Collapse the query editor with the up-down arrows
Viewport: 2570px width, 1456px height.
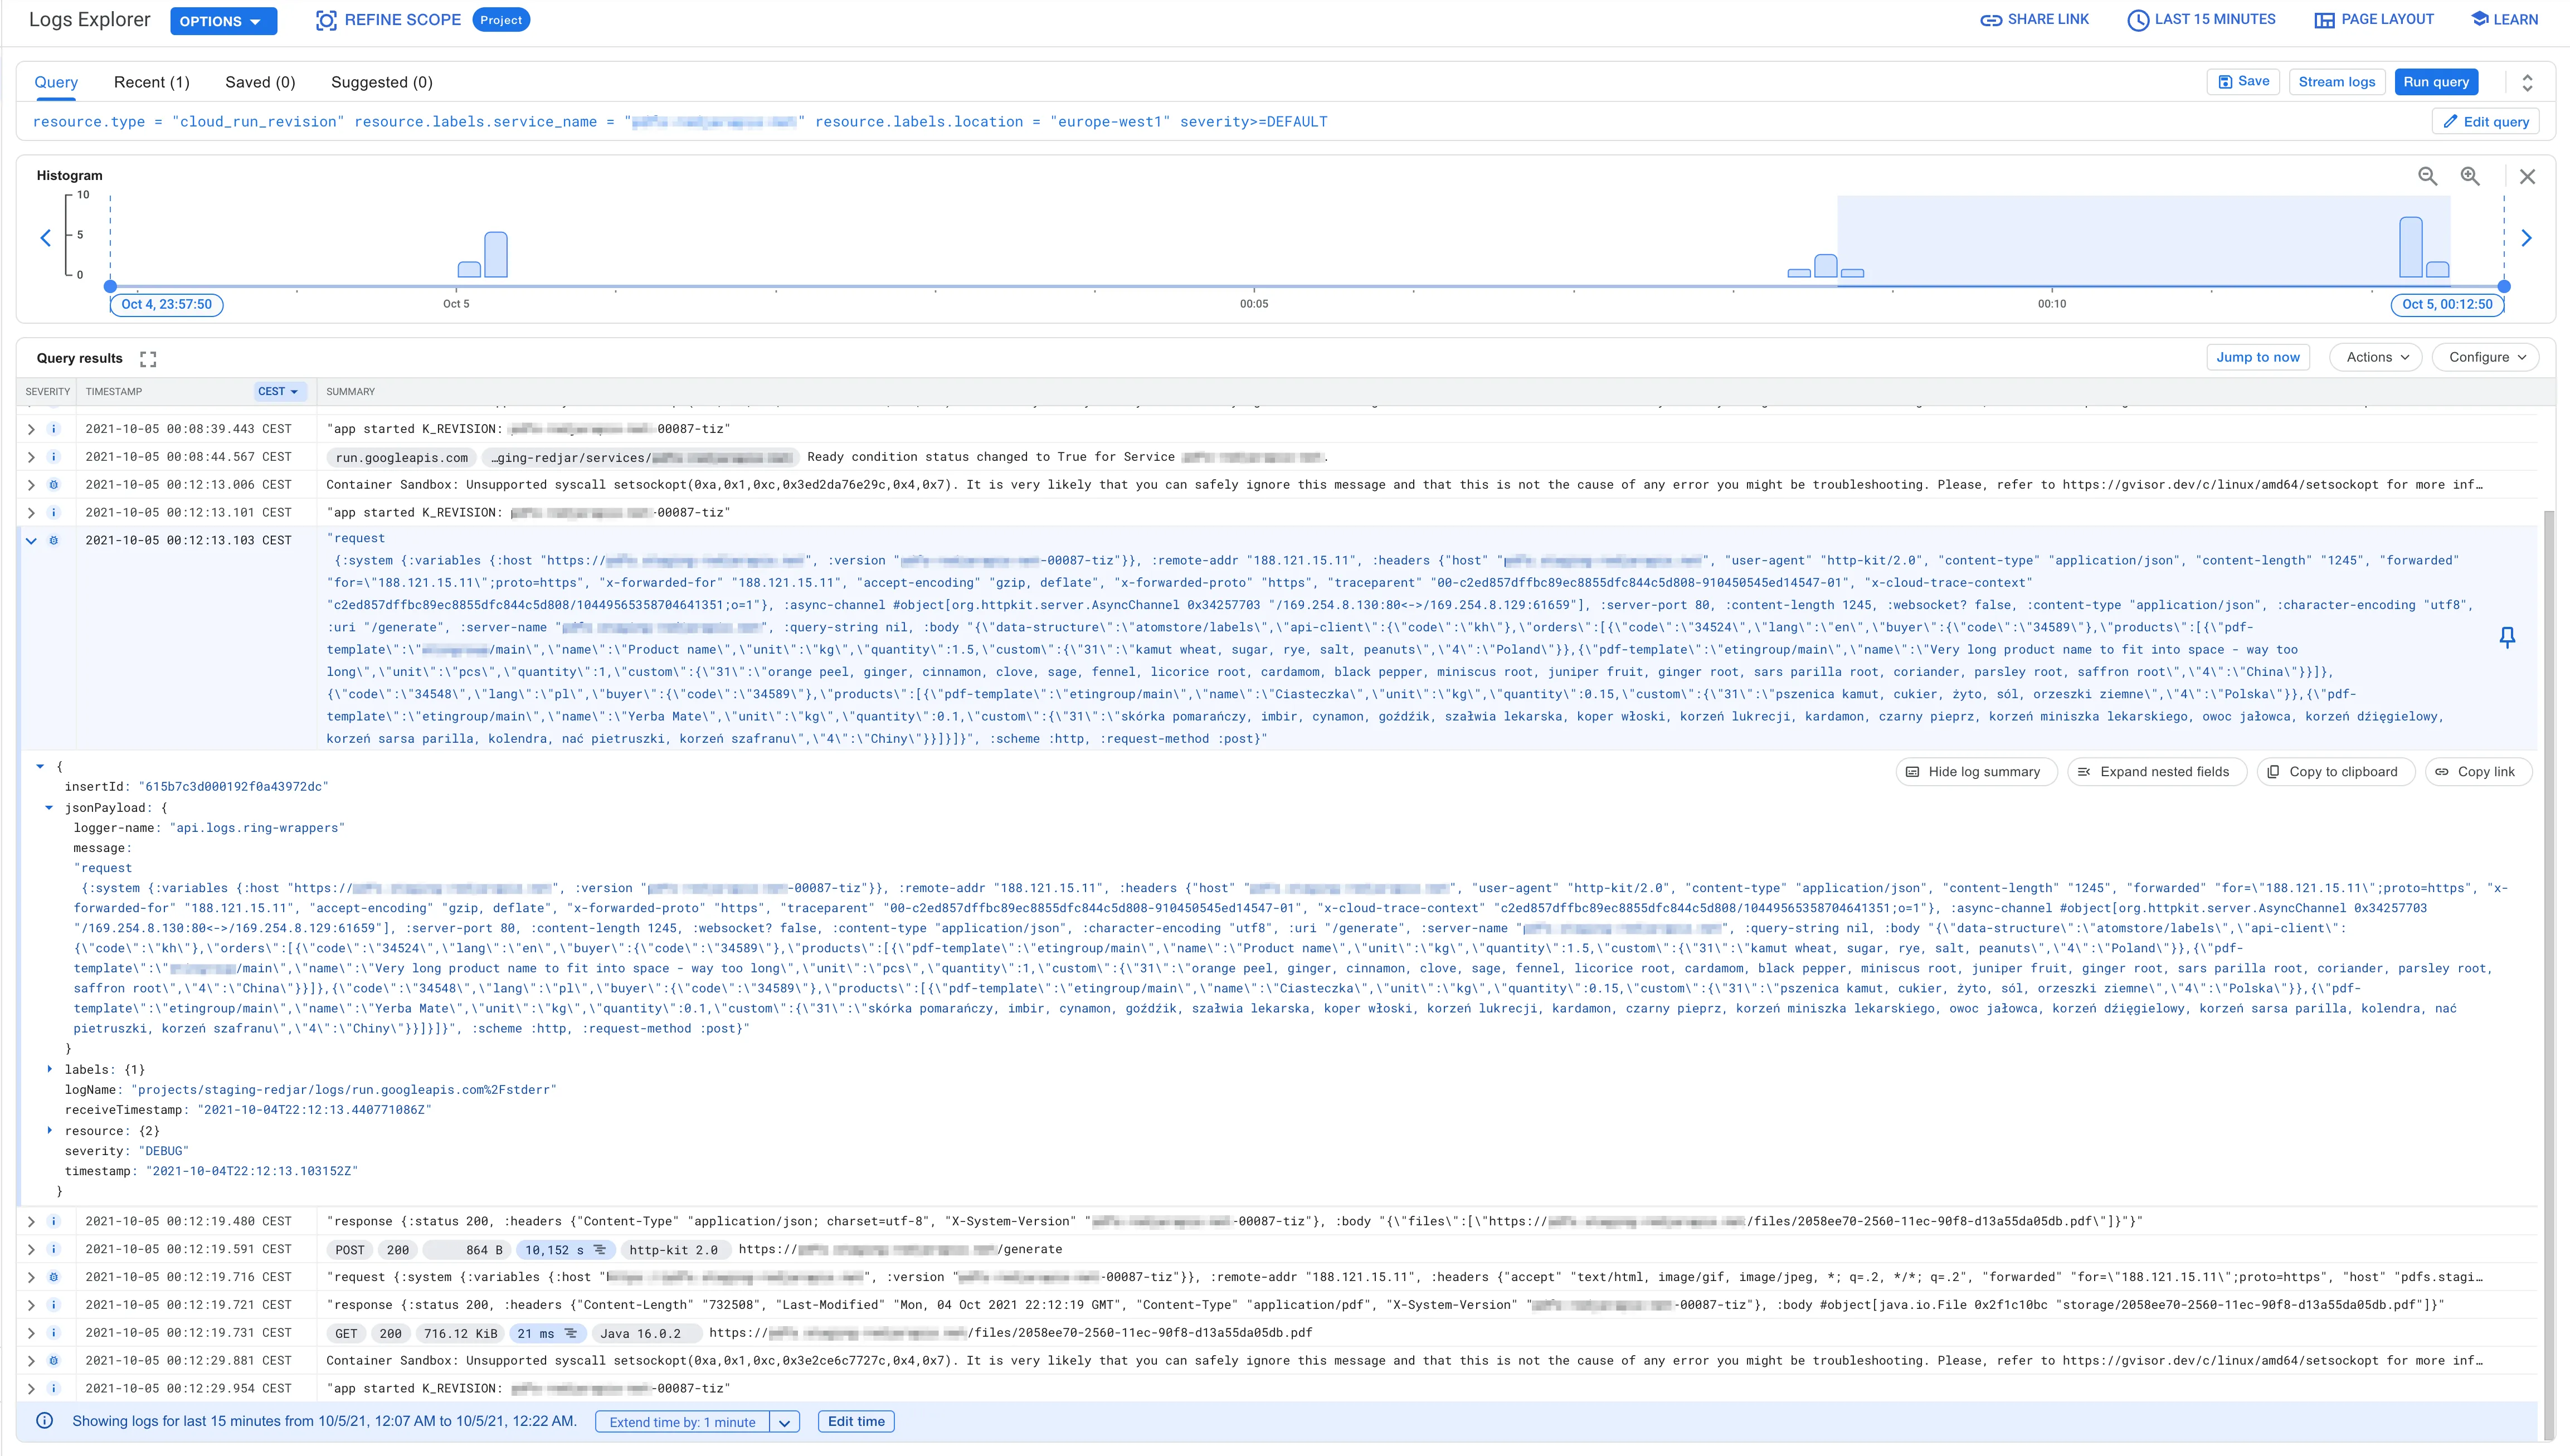[x=2527, y=82]
